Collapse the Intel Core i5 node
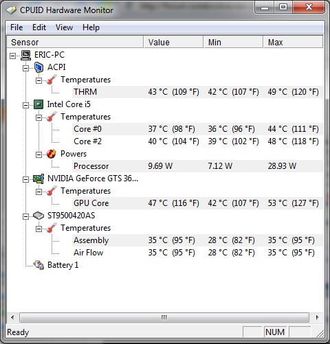The height and width of the screenshot is (344, 330). tap(26, 105)
